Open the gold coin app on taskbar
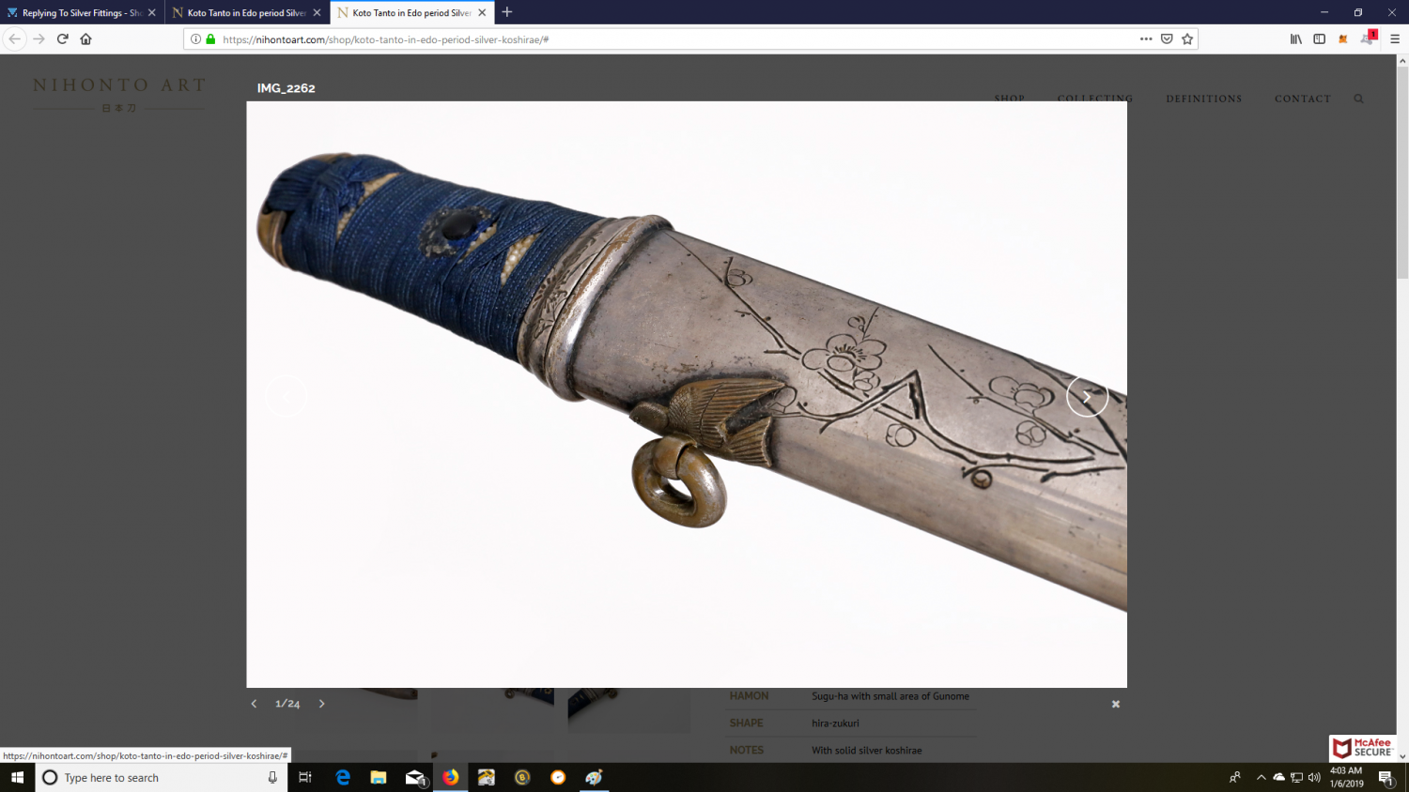 coord(522,777)
